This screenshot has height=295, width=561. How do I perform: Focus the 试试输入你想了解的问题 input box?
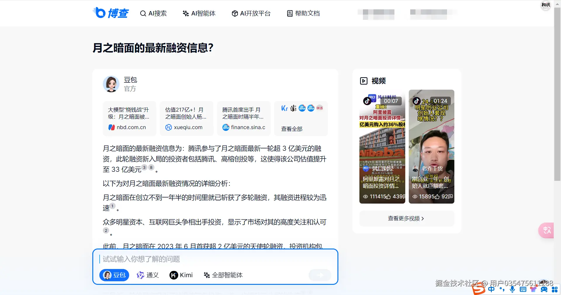point(216,259)
